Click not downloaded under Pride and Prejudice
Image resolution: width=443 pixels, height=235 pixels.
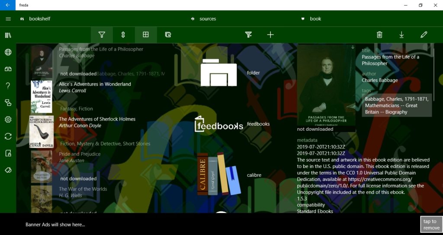pyautogui.click(x=78, y=178)
